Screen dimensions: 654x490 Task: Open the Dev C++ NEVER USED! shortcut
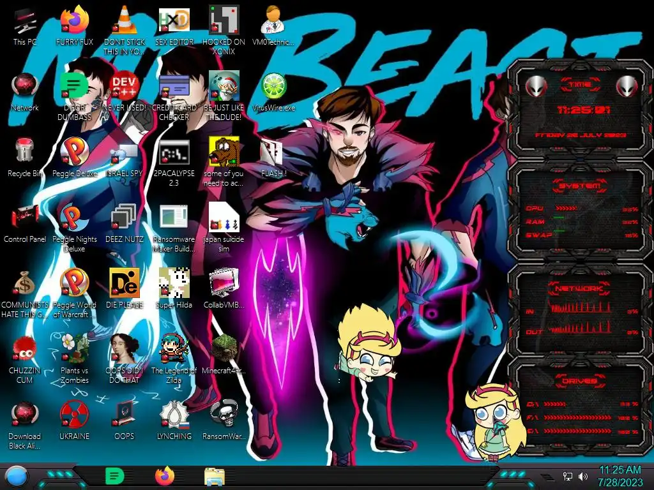pos(124,92)
